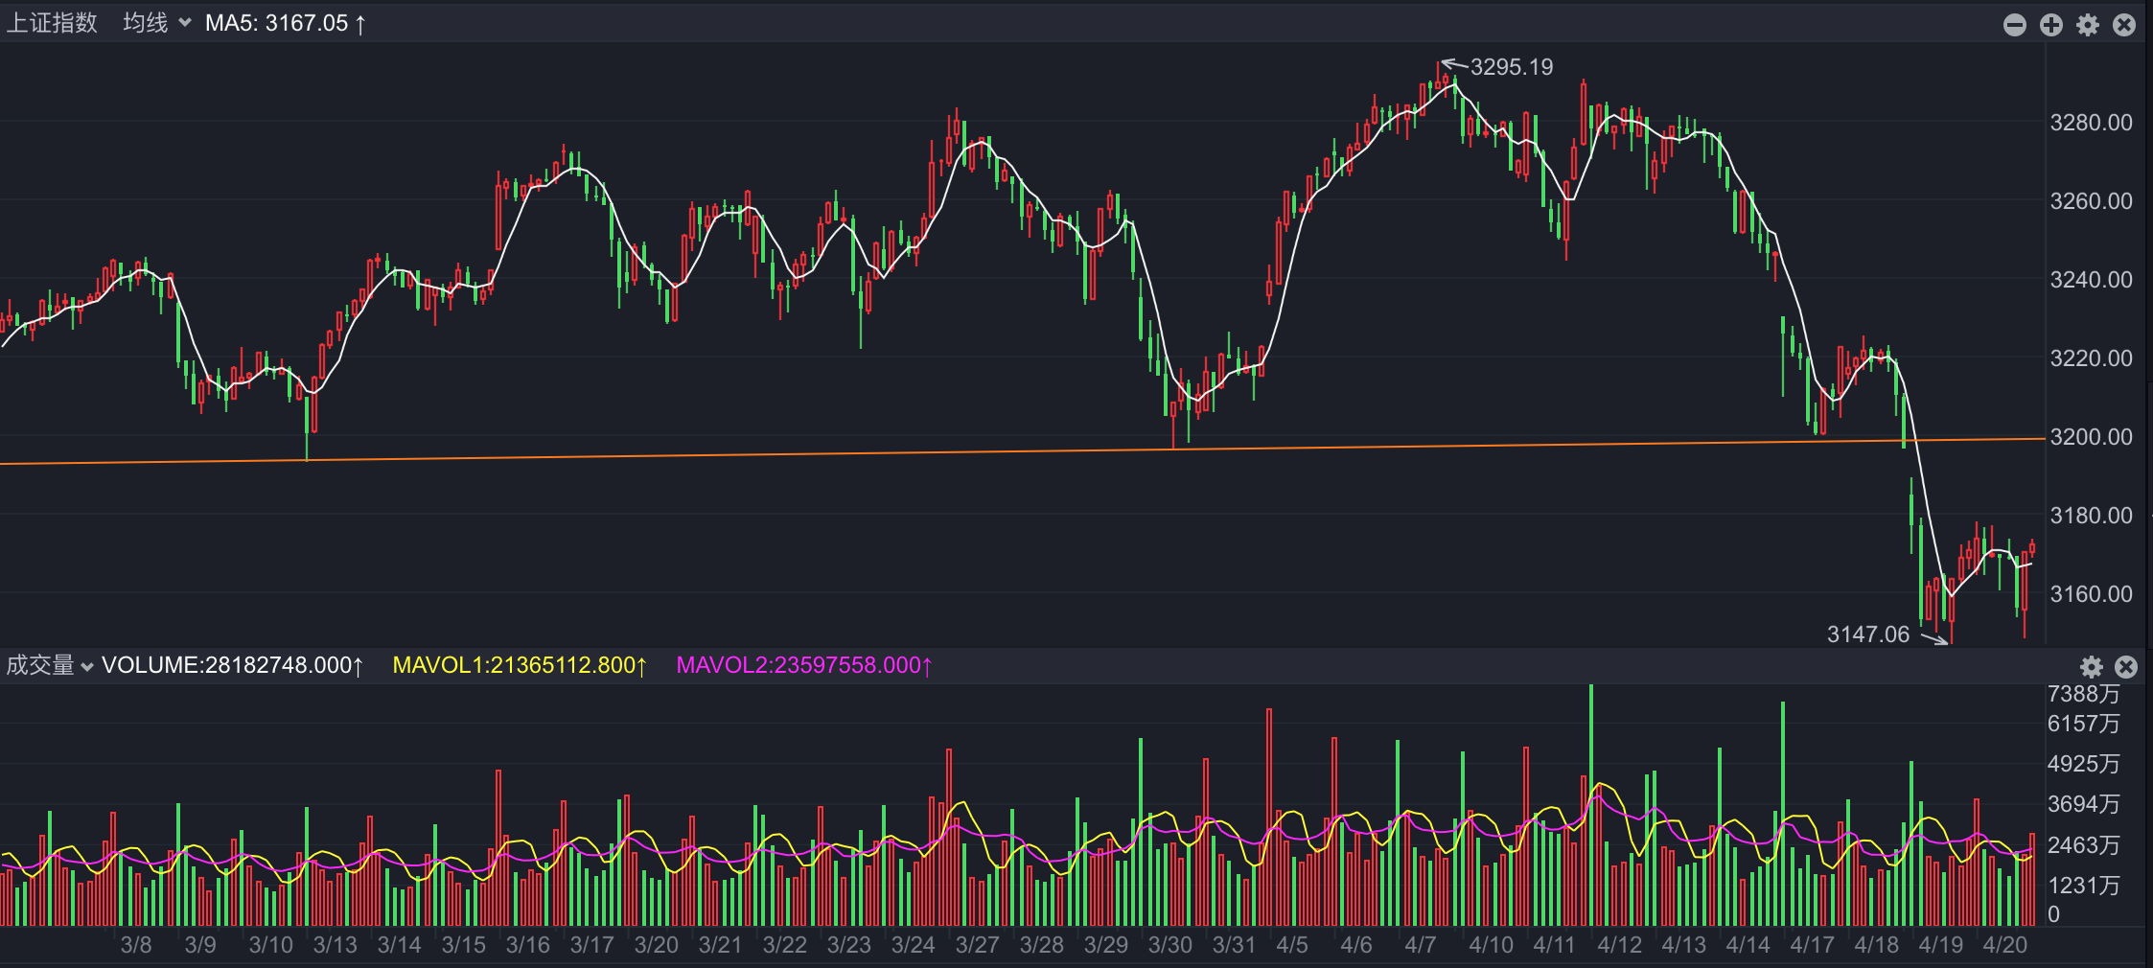Open main chart settings gear
2153x968 pixels.
click(x=2088, y=25)
